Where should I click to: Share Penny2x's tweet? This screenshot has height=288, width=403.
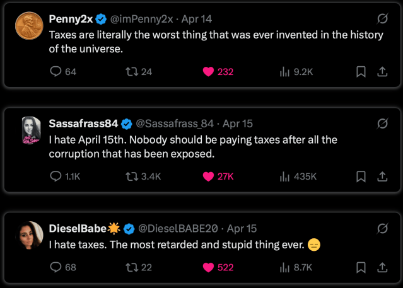[382, 72]
